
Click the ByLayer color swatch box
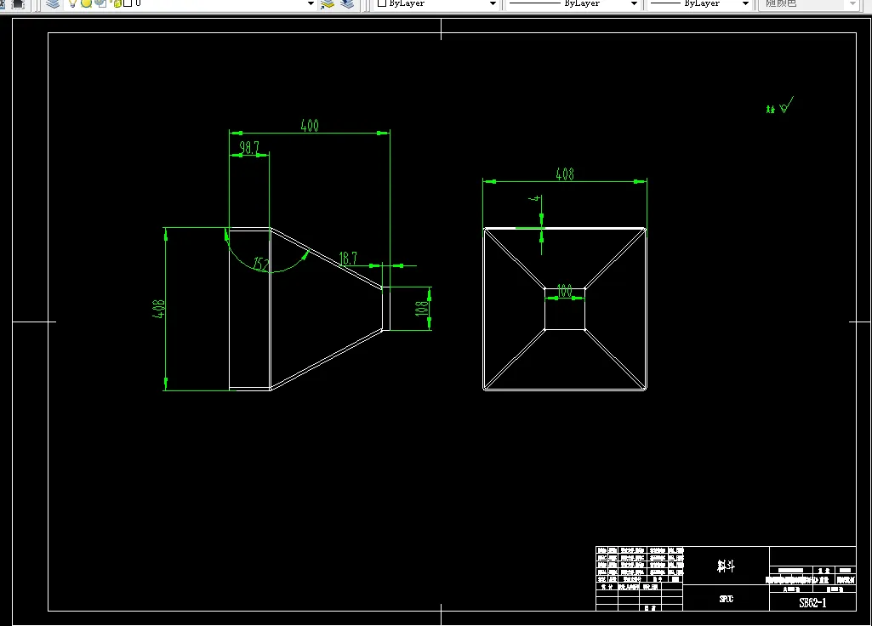pyautogui.click(x=382, y=3)
